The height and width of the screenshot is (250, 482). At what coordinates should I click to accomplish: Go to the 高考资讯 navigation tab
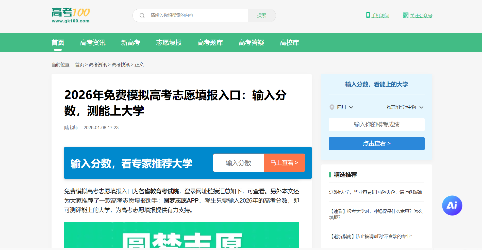(x=93, y=43)
